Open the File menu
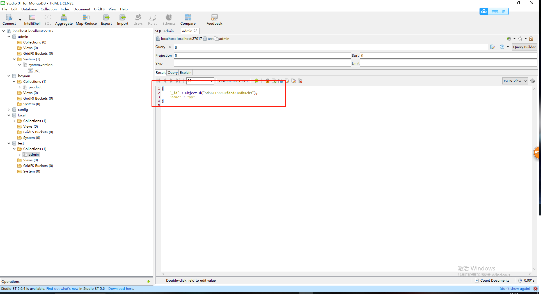This screenshot has height=294, width=541. click(x=4, y=9)
